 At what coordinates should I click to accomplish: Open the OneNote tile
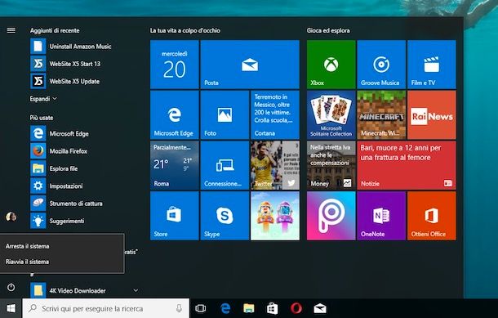(x=381, y=216)
